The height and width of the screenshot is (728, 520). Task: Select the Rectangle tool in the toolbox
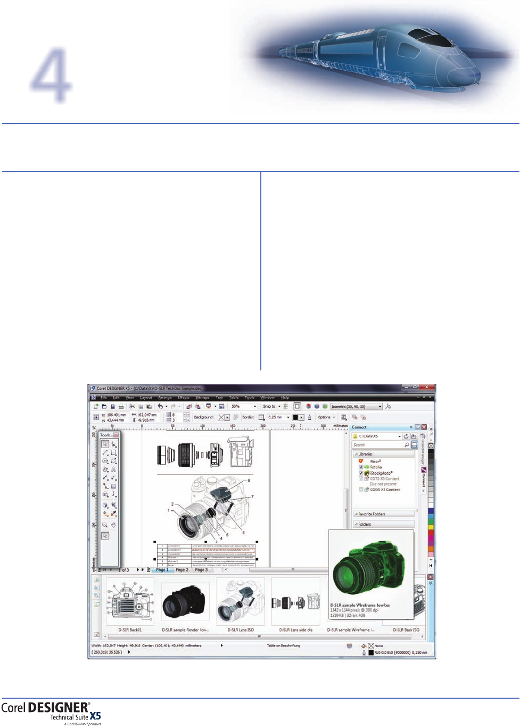point(113,452)
